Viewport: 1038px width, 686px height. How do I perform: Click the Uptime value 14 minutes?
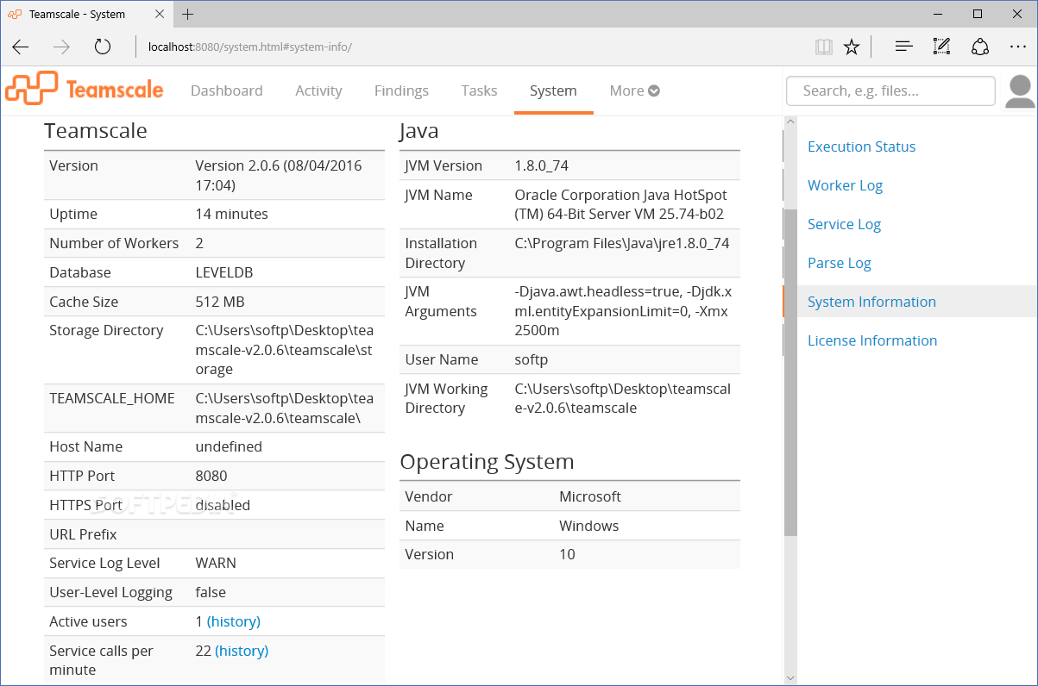click(231, 214)
